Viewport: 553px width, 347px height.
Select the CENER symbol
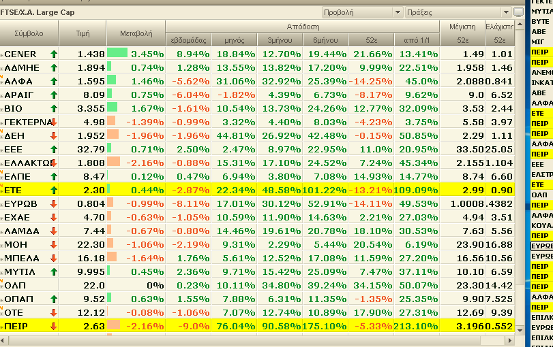[x=20, y=54]
